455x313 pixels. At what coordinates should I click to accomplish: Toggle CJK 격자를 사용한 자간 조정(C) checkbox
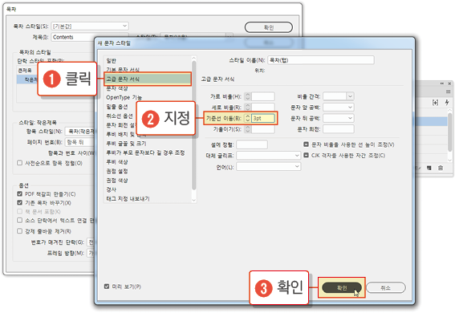306,155
